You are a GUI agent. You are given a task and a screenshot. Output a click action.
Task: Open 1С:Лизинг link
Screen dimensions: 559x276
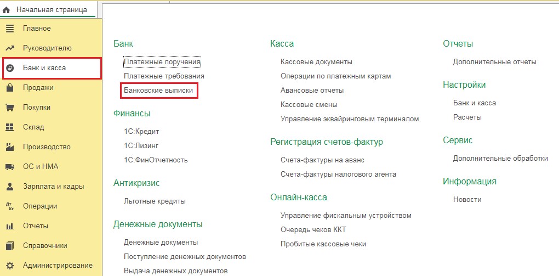point(141,145)
